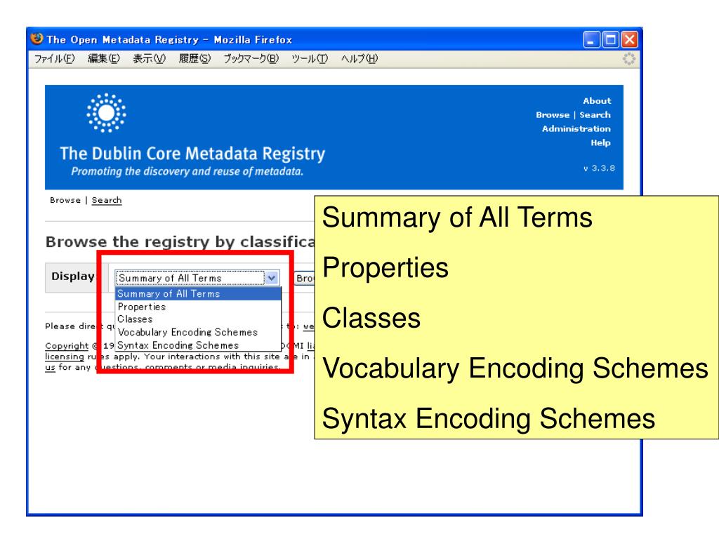Click the underlined Search link below banner
The width and height of the screenshot is (719, 539).
click(x=107, y=200)
